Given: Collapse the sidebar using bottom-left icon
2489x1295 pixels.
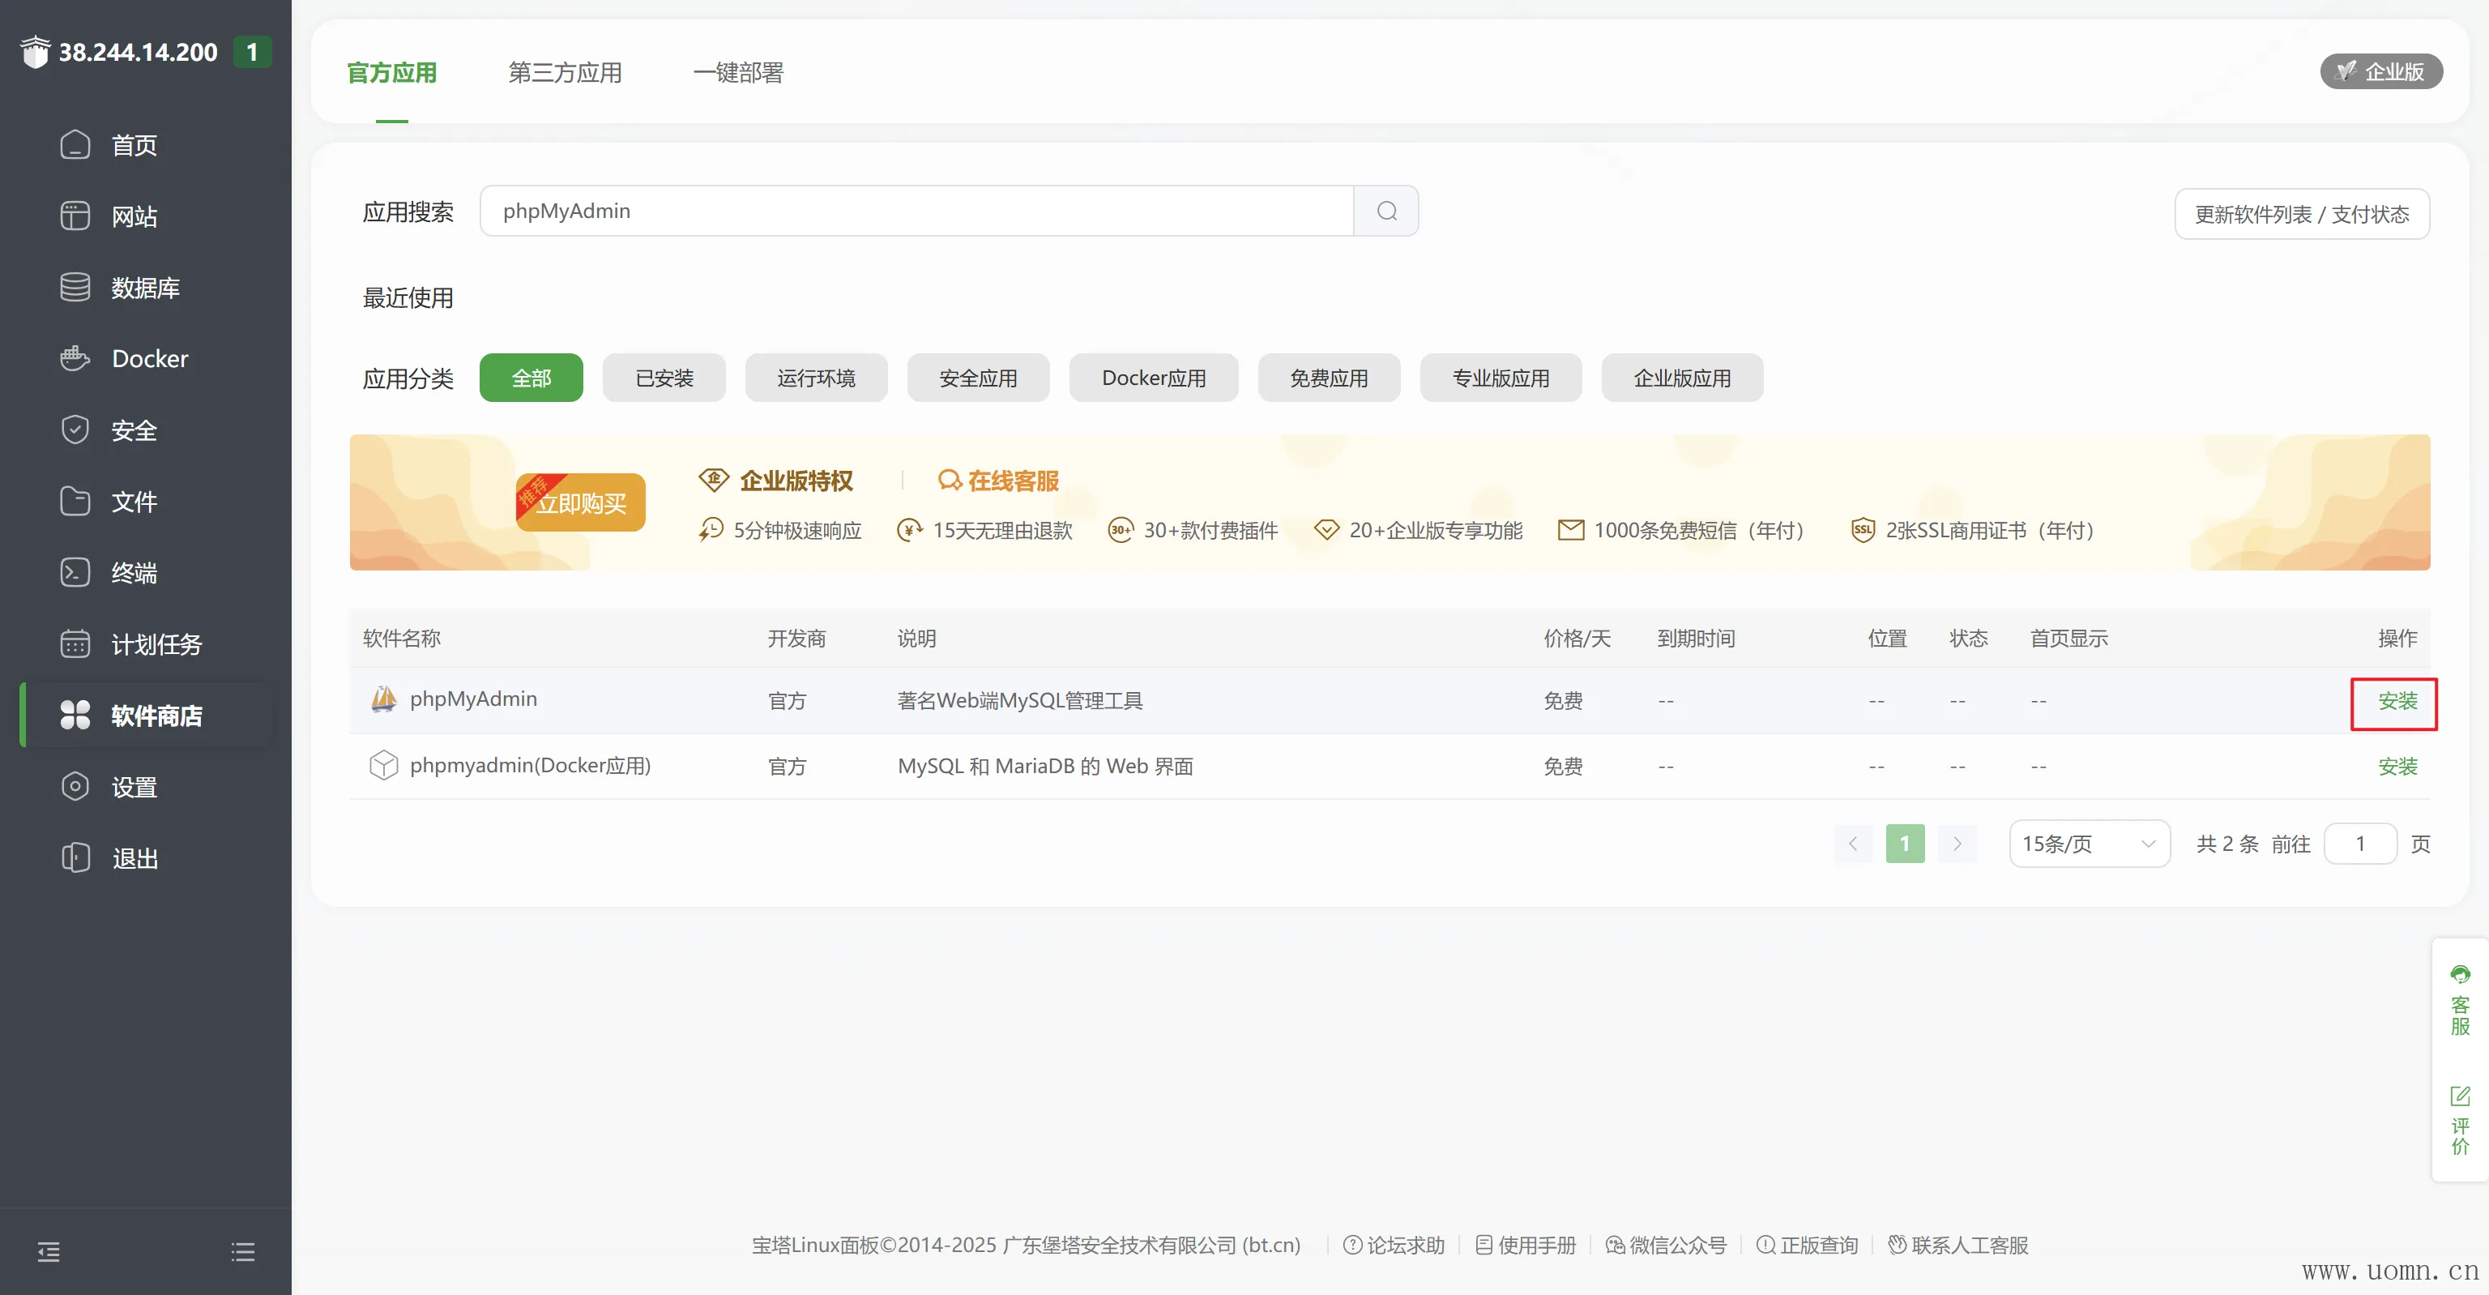Looking at the screenshot, I should coord(49,1251).
